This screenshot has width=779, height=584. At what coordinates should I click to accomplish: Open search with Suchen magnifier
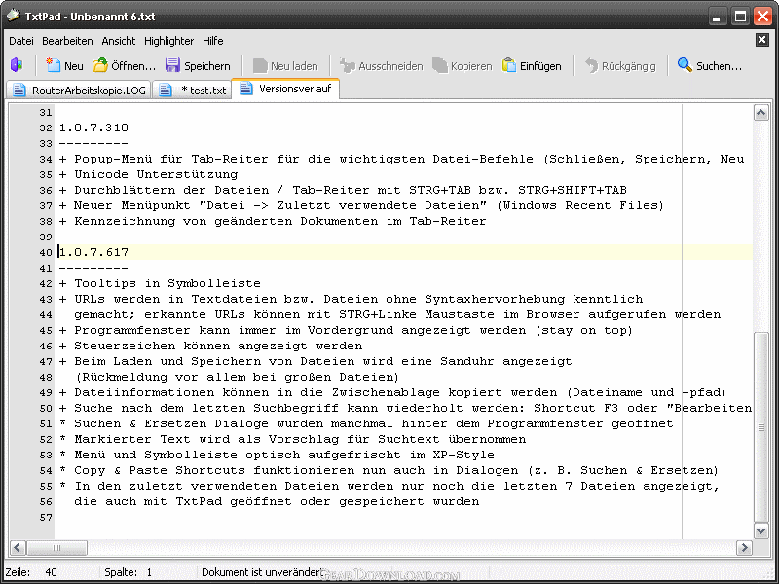tap(710, 65)
